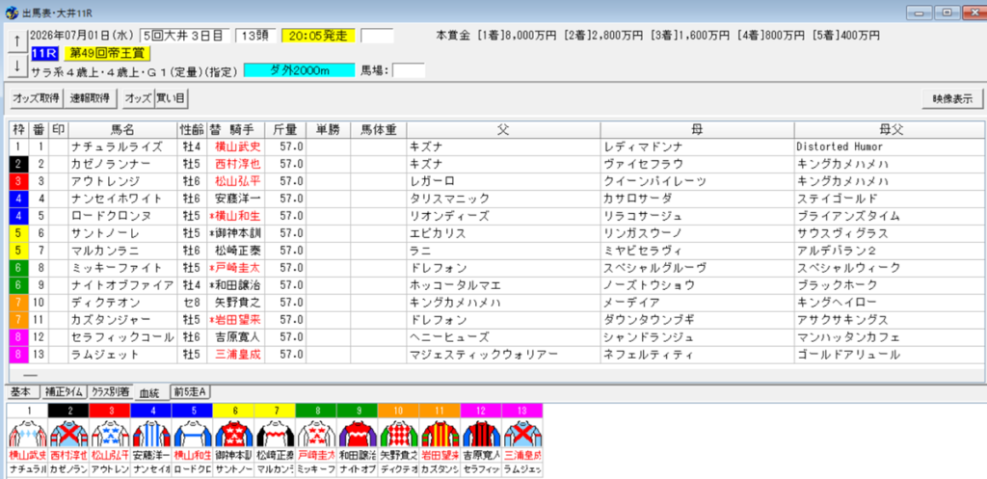Select horse カズタンジャー
Screen dimensions: 987x479
[113, 320]
